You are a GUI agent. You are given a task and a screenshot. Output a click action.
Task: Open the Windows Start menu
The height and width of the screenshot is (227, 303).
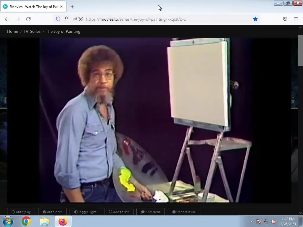click(8, 221)
